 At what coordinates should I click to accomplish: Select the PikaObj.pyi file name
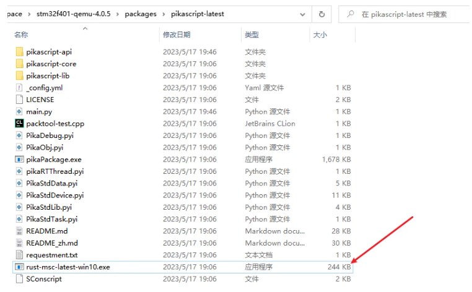[45, 147]
